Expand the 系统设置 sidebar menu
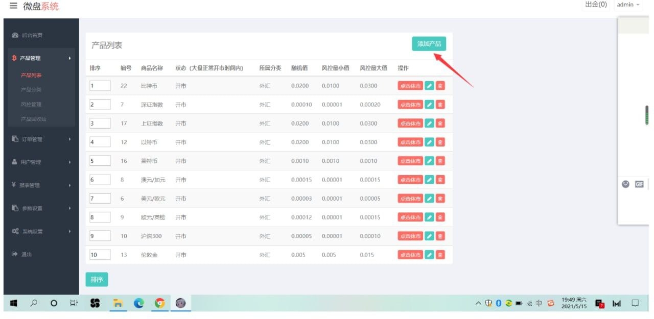 point(41,232)
